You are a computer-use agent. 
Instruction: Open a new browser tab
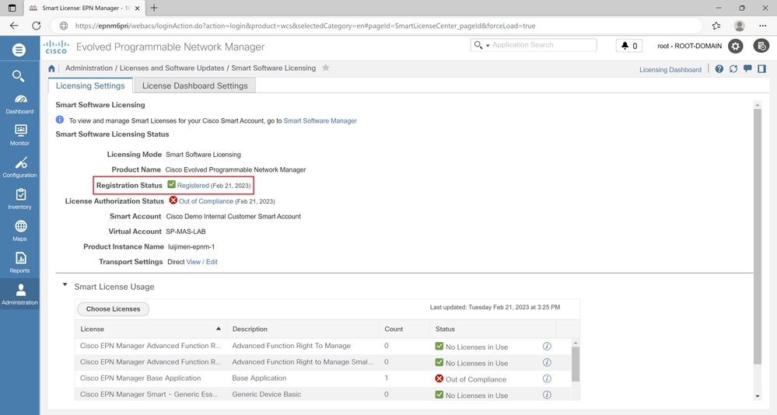point(154,8)
